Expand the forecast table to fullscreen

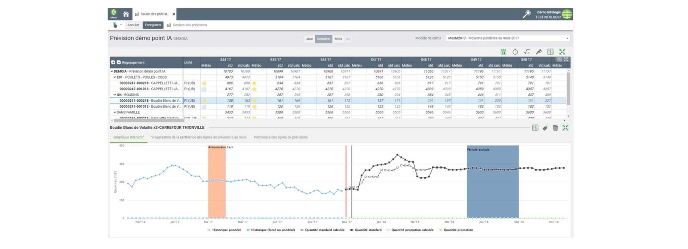pyautogui.click(x=562, y=52)
